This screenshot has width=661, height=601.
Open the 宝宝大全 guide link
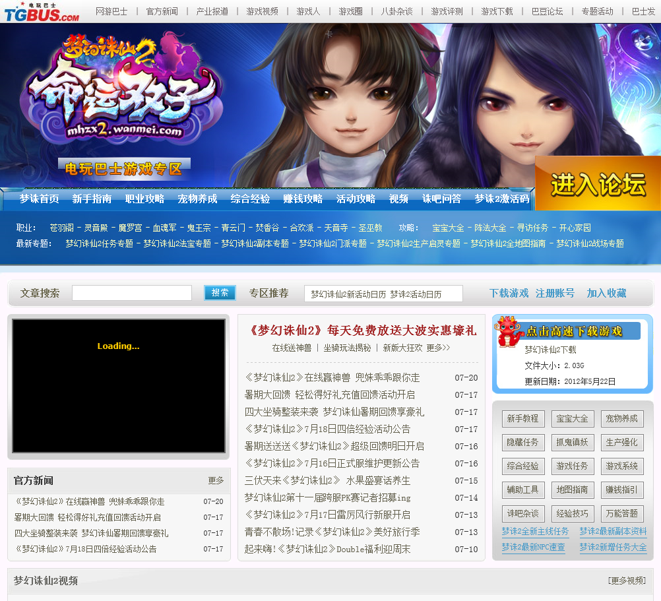pos(448,228)
